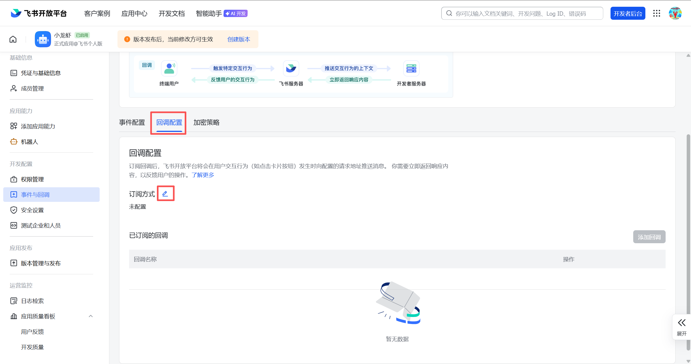This screenshot has height=364, width=691.
Task: Open 凭证与基础信息 in the sidebar
Action: point(41,73)
